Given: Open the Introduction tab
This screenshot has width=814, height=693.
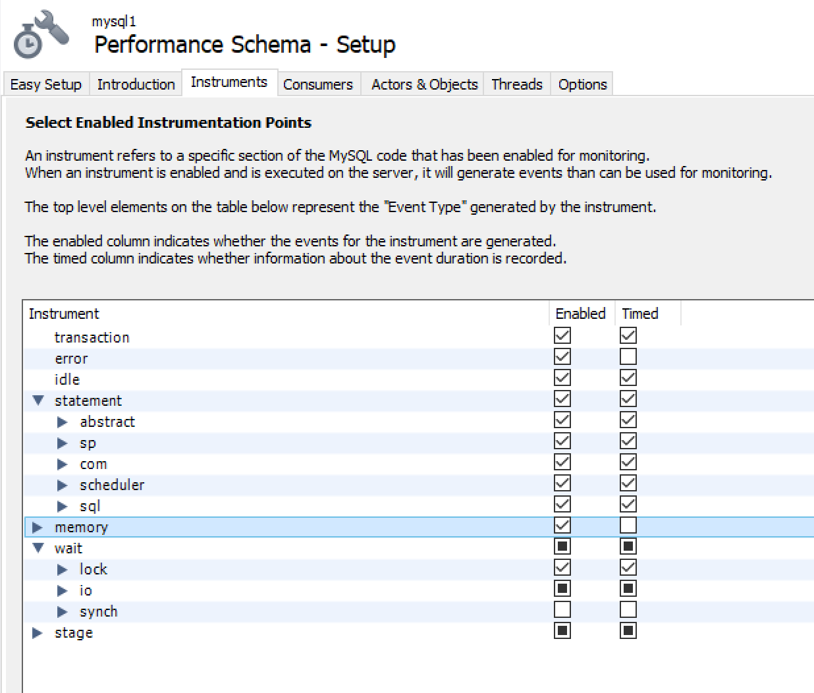Looking at the screenshot, I should pyautogui.click(x=135, y=84).
